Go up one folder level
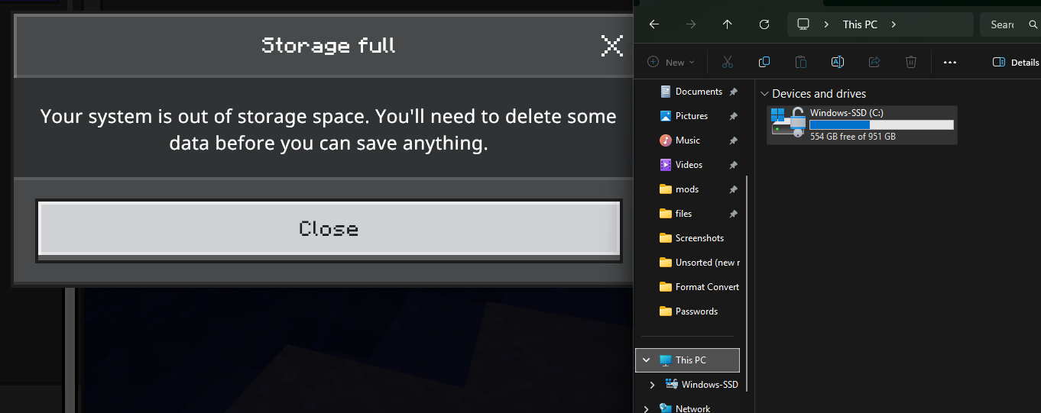 pyautogui.click(x=727, y=24)
